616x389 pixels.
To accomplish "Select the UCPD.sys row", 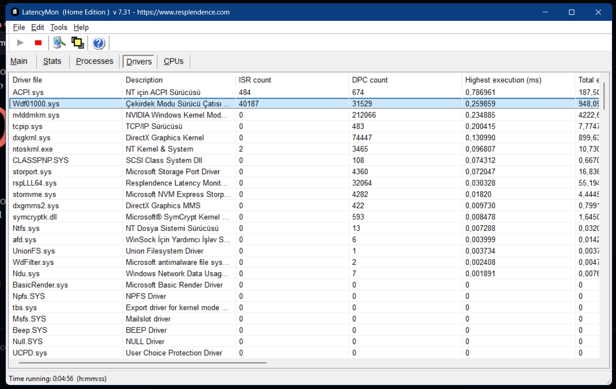I will point(304,353).
